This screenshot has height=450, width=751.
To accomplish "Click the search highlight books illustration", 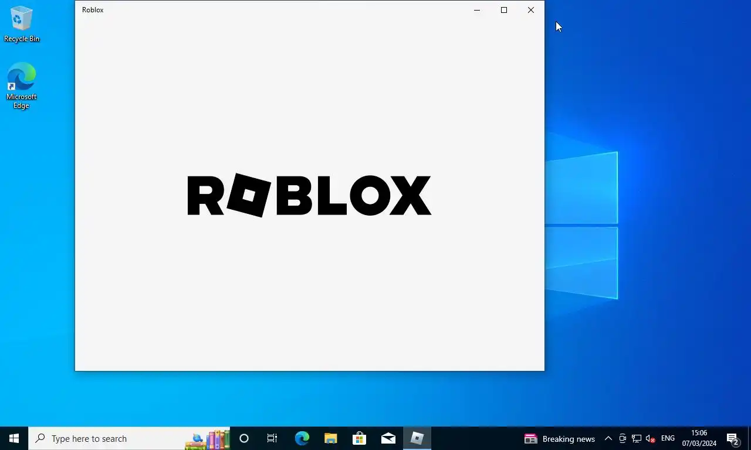I will 208,439.
